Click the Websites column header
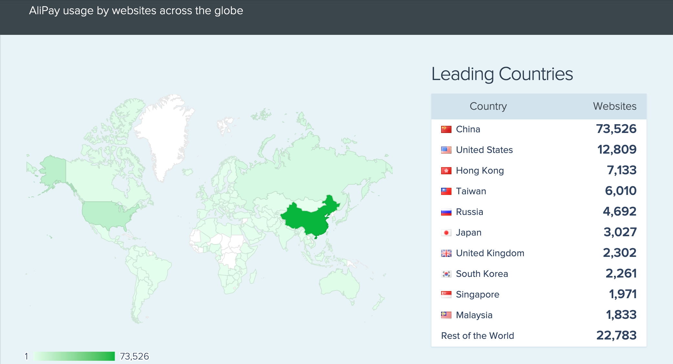The image size is (673, 364). [615, 106]
